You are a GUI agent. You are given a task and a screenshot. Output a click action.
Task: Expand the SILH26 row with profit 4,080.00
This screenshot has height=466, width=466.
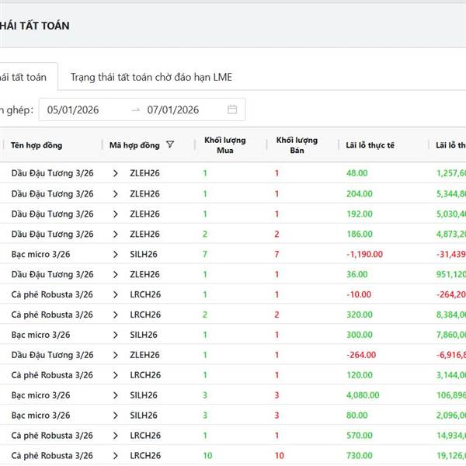pos(116,395)
